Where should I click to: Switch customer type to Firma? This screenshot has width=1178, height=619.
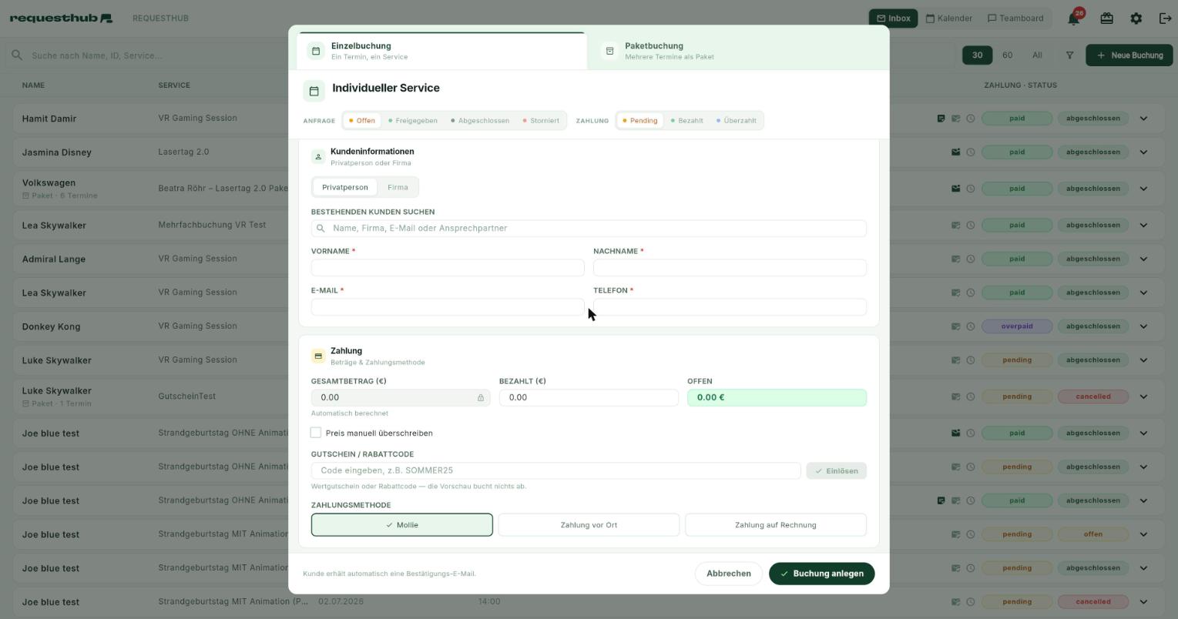tap(398, 187)
